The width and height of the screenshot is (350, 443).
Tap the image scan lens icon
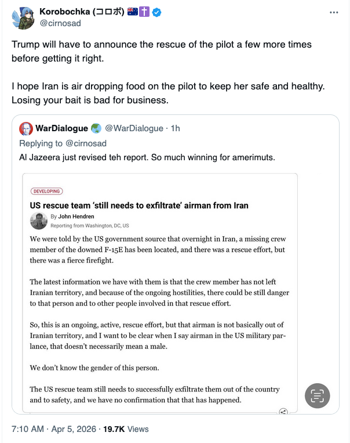tap(317, 396)
